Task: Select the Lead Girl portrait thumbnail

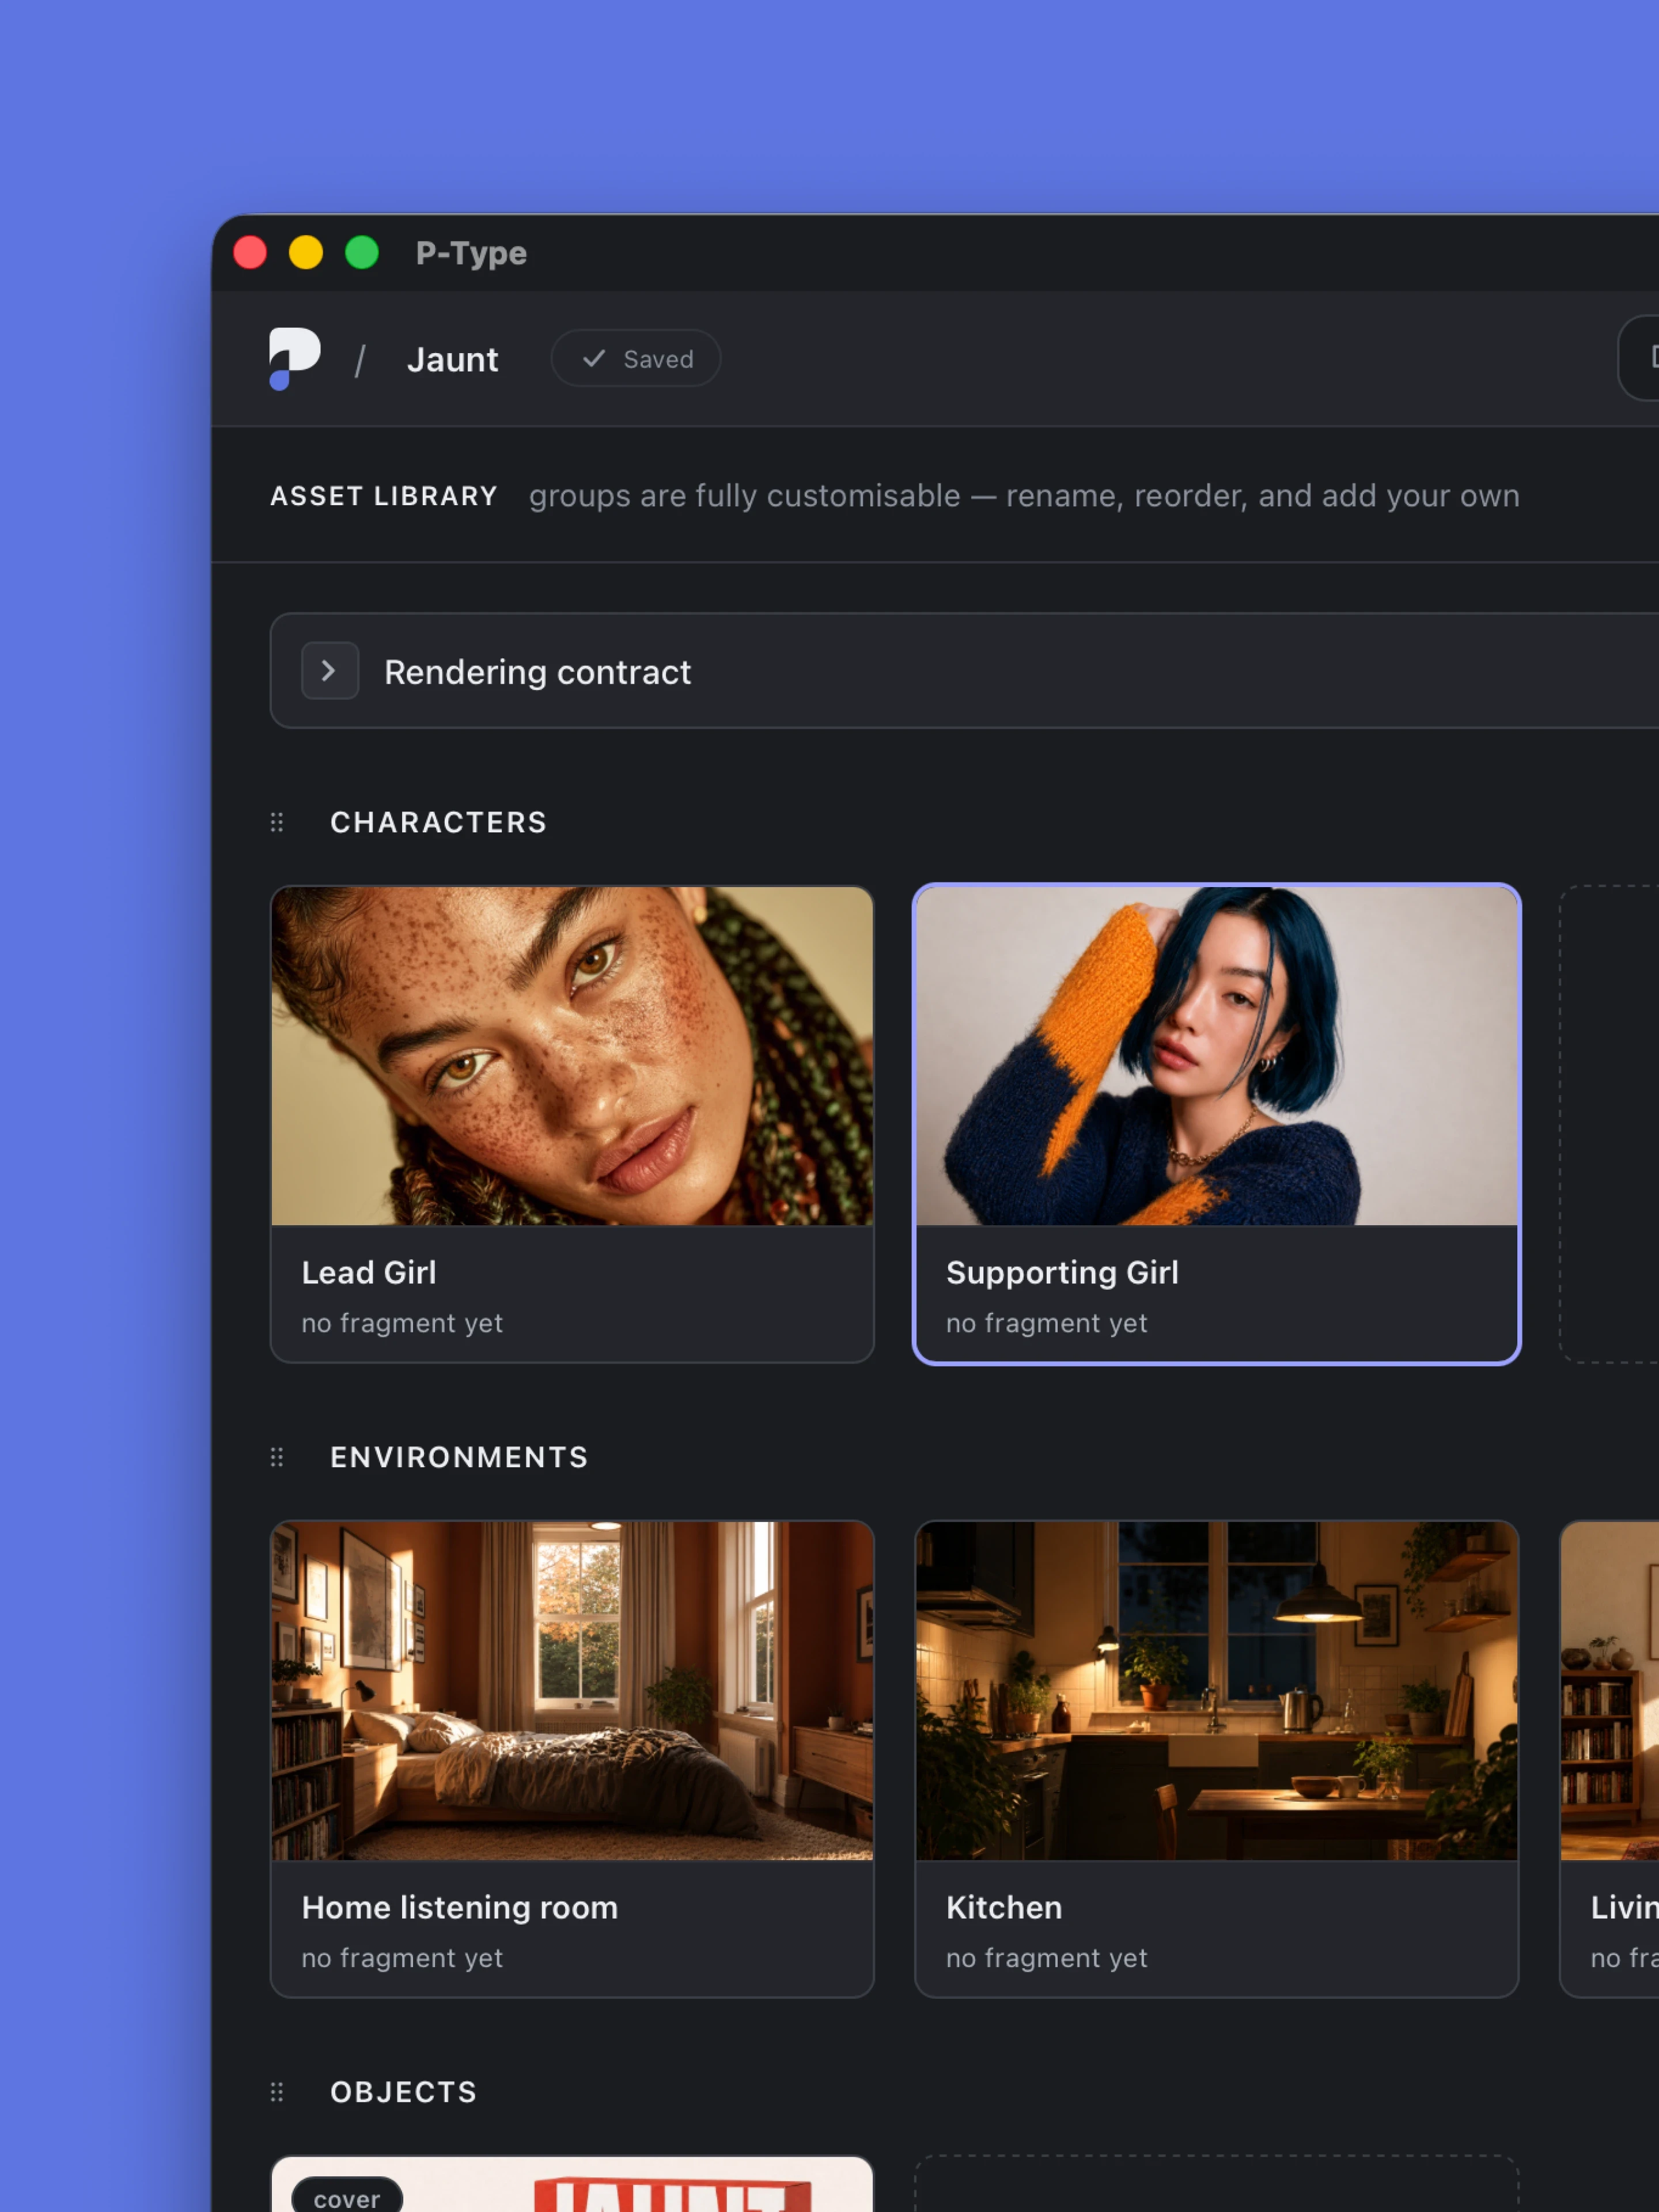Action: click(572, 1056)
